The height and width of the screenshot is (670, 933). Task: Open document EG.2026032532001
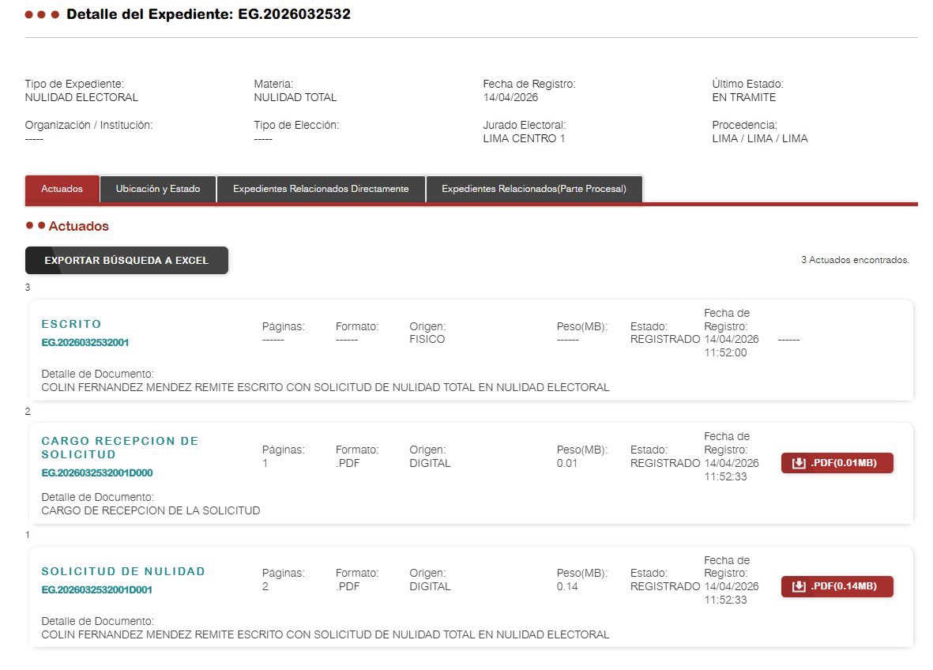click(85, 342)
